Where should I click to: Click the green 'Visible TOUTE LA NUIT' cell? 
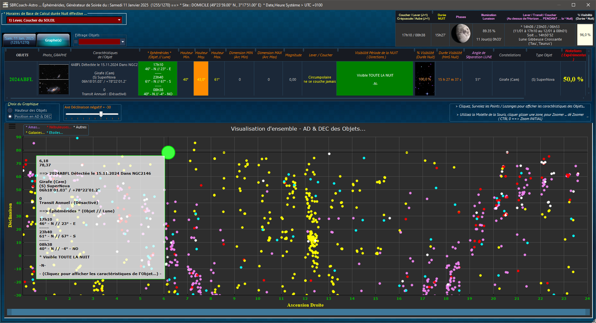(375, 79)
